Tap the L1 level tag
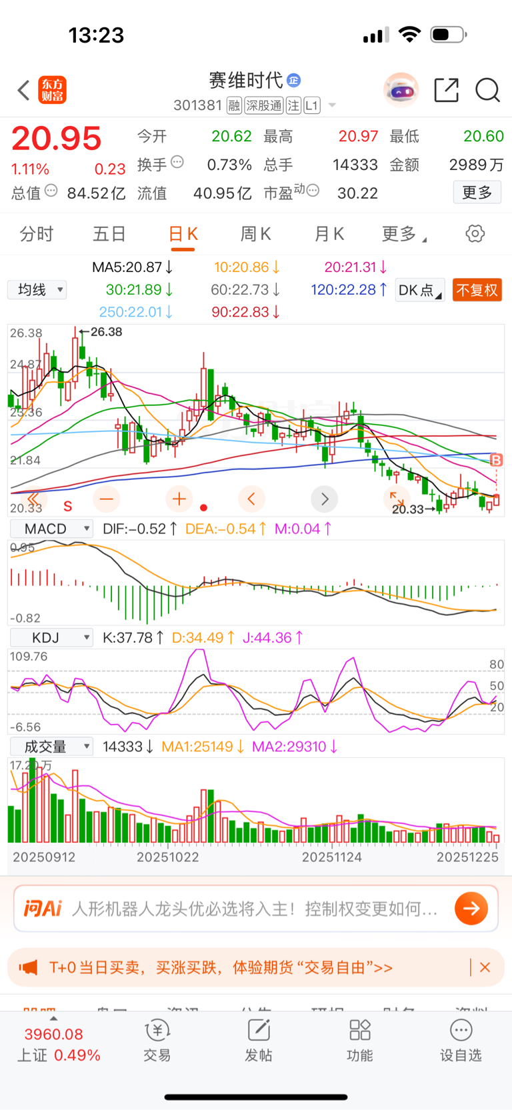512x1110 pixels. pyautogui.click(x=312, y=105)
